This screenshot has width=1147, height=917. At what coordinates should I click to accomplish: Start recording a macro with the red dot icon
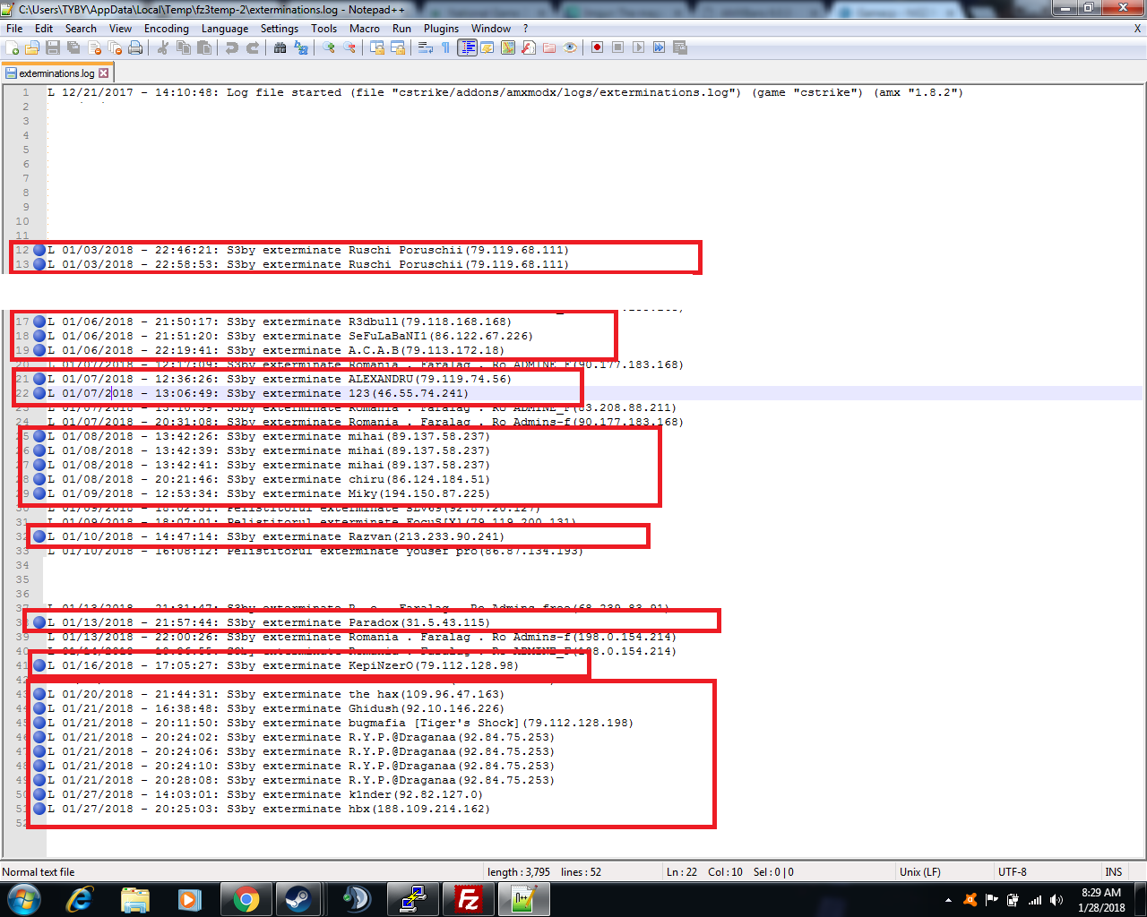597,47
